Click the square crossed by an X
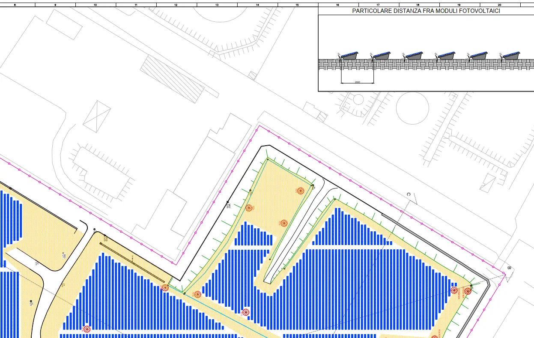This screenshot has height=338, width=534. point(97,116)
